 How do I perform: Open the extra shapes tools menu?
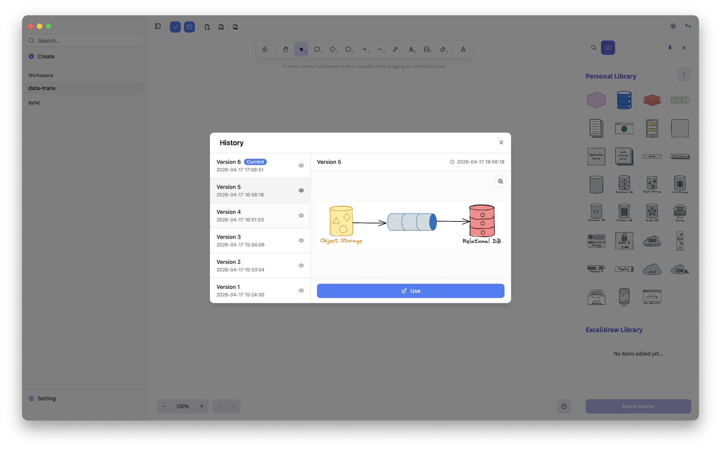pos(463,49)
